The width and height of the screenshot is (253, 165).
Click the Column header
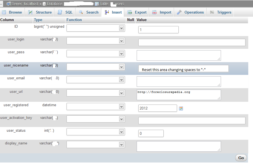(x=7, y=20)
